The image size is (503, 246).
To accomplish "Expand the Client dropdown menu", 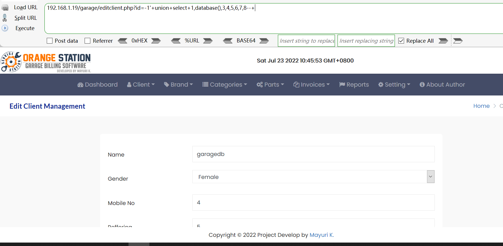I will pos(141,85).
